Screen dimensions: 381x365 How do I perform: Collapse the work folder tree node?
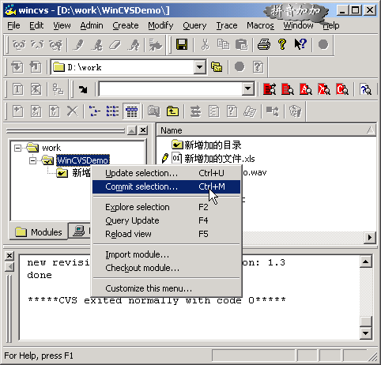pos(17,148)
